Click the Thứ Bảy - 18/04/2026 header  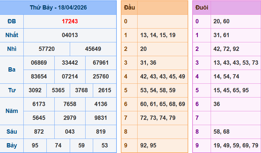[58, 8]
